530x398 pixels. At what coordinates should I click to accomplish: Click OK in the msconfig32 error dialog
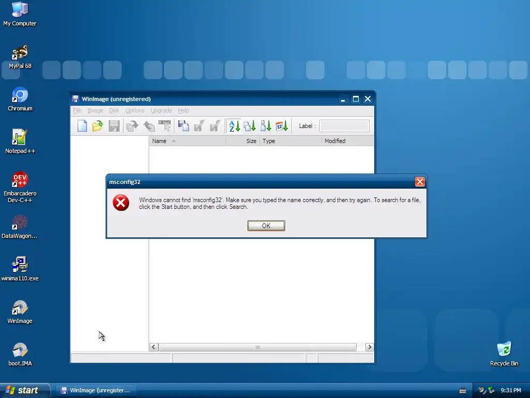coord(266,226)
